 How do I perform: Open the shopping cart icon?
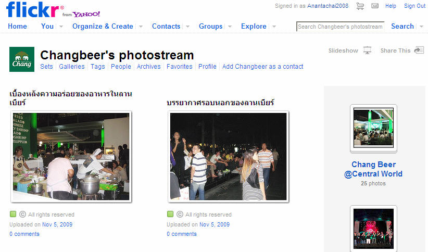[360, 6]
